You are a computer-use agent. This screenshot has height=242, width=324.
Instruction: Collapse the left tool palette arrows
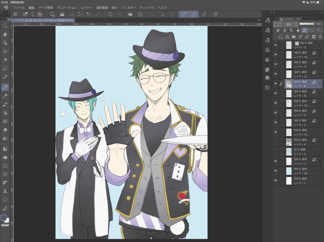tap(2, 13)
